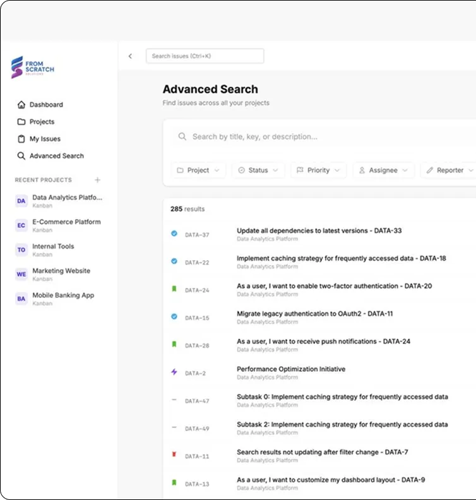Viewport: 476px width, 500px height.
Task: Click issue key DATA-11
Action: click(x=197, y=456)
